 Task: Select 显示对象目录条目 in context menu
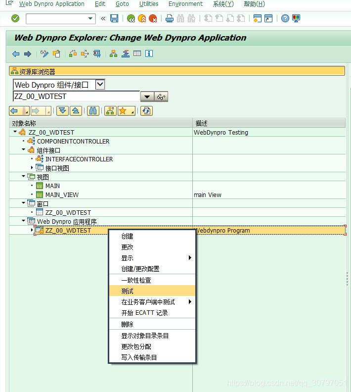(152, 336)
